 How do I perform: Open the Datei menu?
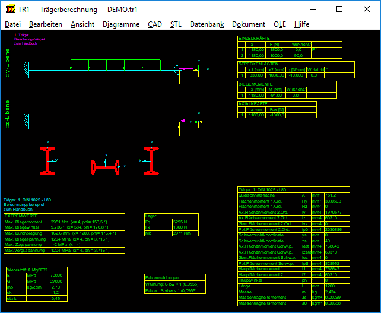(x=12, y=24)
